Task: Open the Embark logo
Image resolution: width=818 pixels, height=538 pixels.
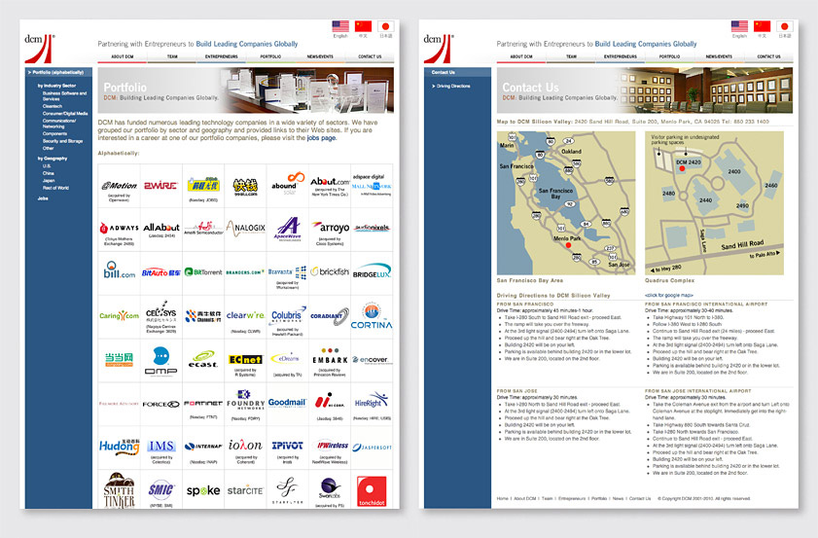Action: pyautogui.click(x=330, y=357)
